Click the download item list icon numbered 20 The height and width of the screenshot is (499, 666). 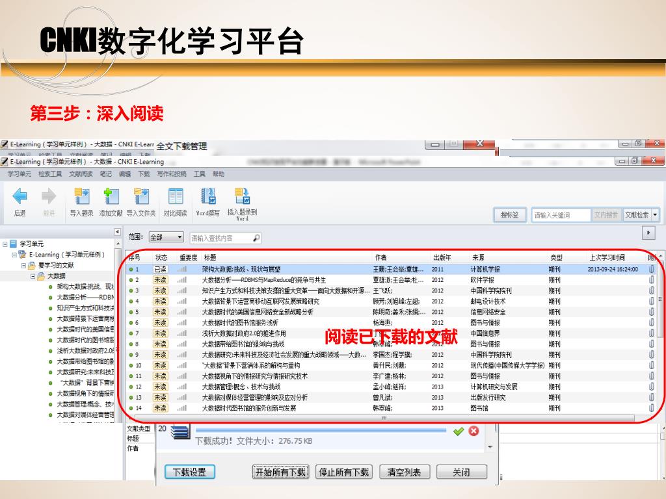coord(180,432)
